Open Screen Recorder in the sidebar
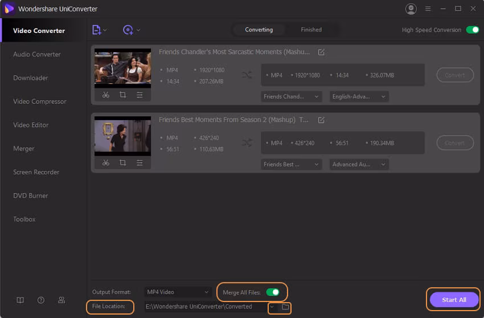 click(x=36, y=172)
